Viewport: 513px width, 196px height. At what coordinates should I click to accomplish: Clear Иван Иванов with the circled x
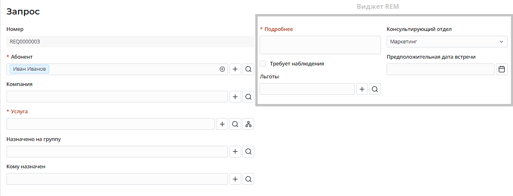point(222,69)
